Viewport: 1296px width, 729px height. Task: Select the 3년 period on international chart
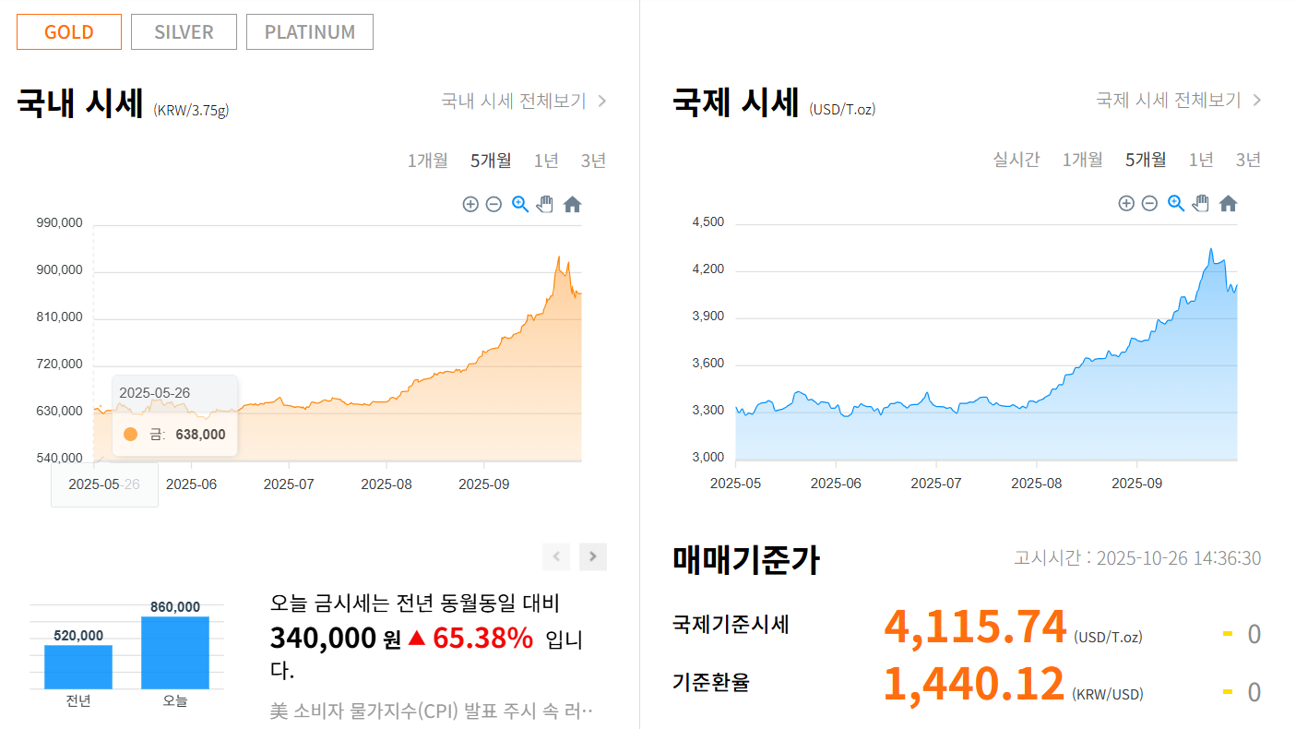point(1247,159)
